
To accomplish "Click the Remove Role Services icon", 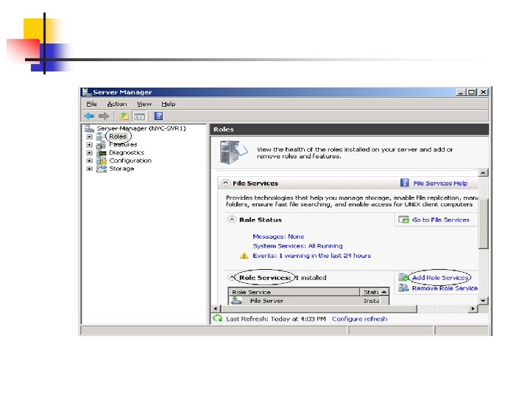I will (403, 288).
